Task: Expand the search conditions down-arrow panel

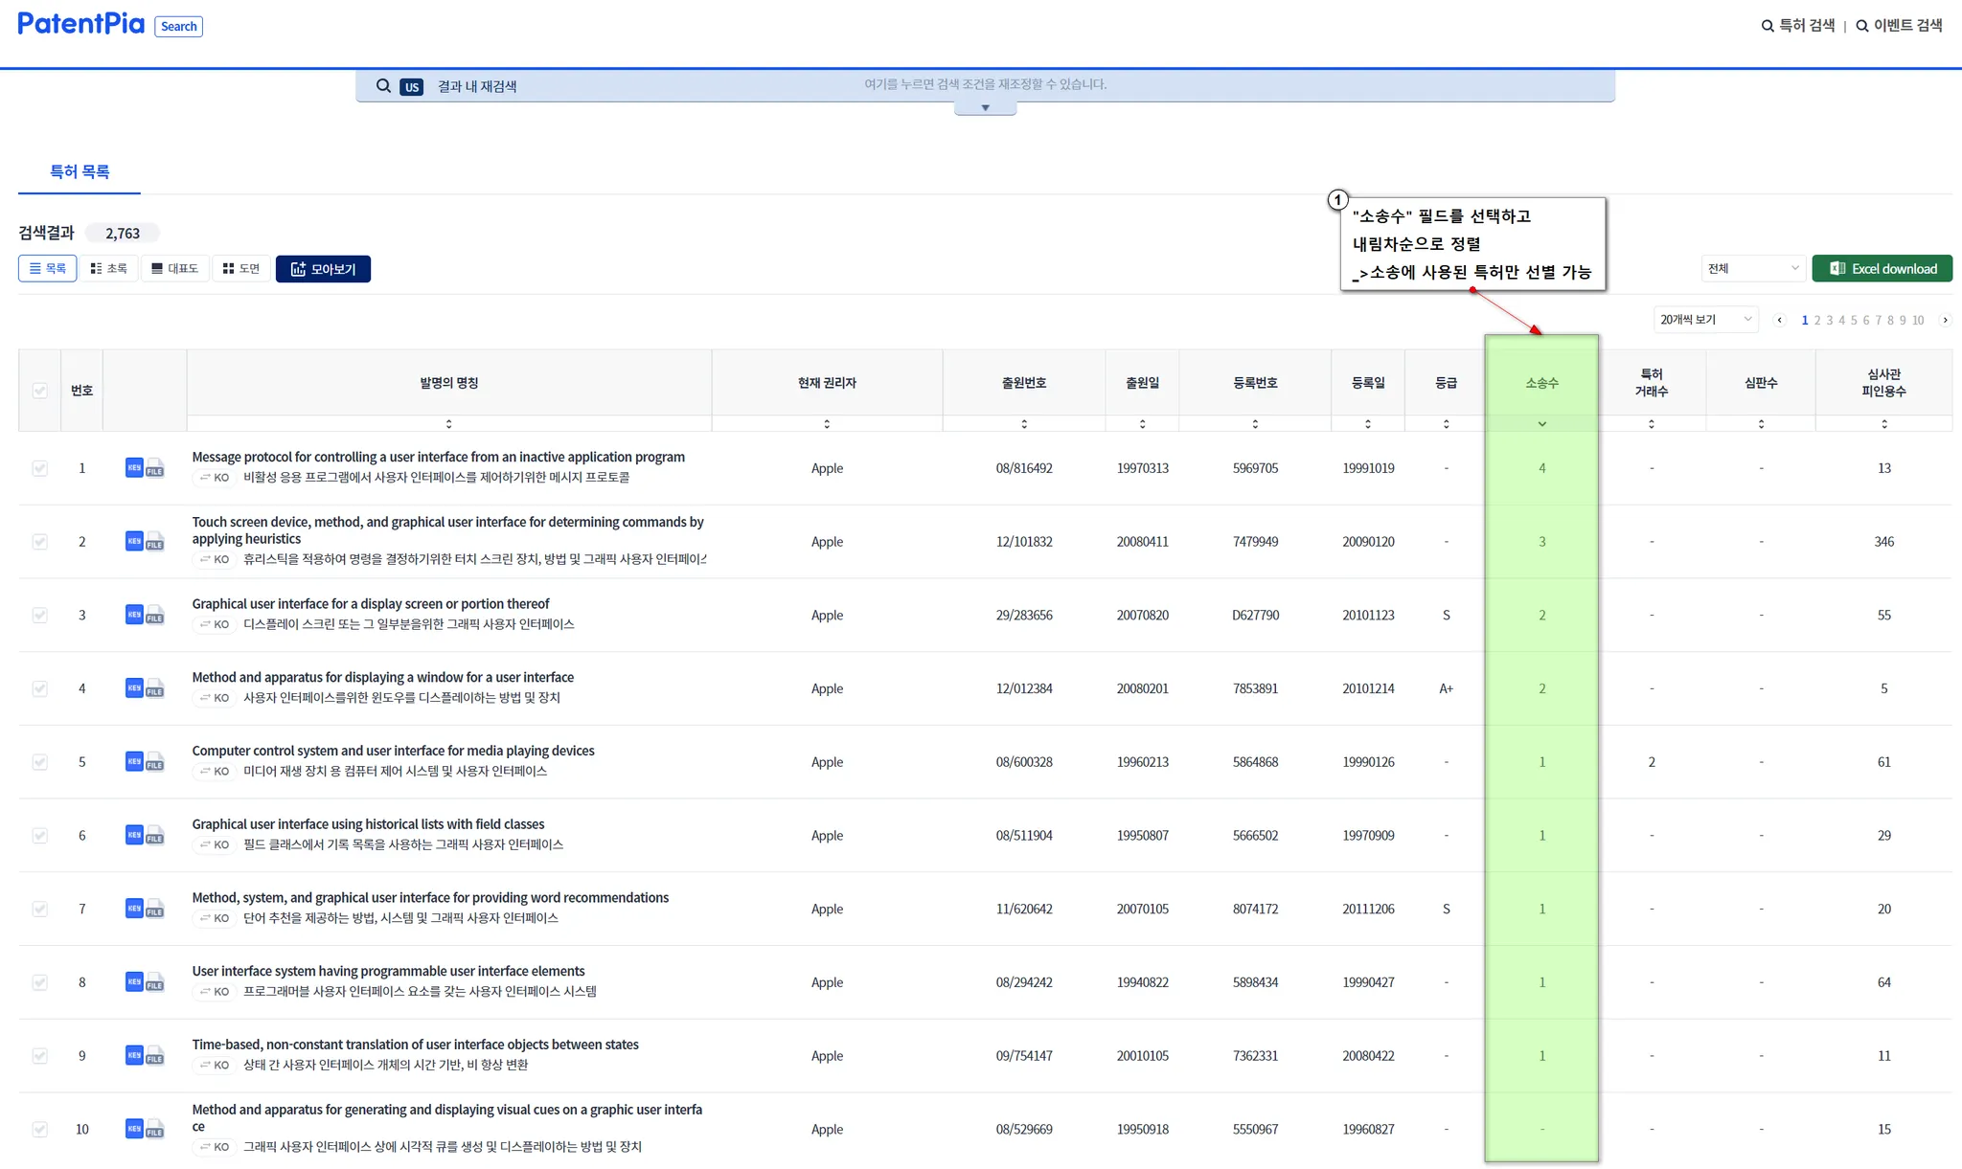Action: click(x=985, y=108)
